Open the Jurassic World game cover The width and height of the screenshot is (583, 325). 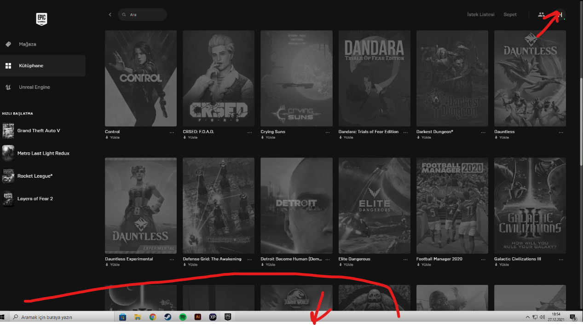(296, 298)
